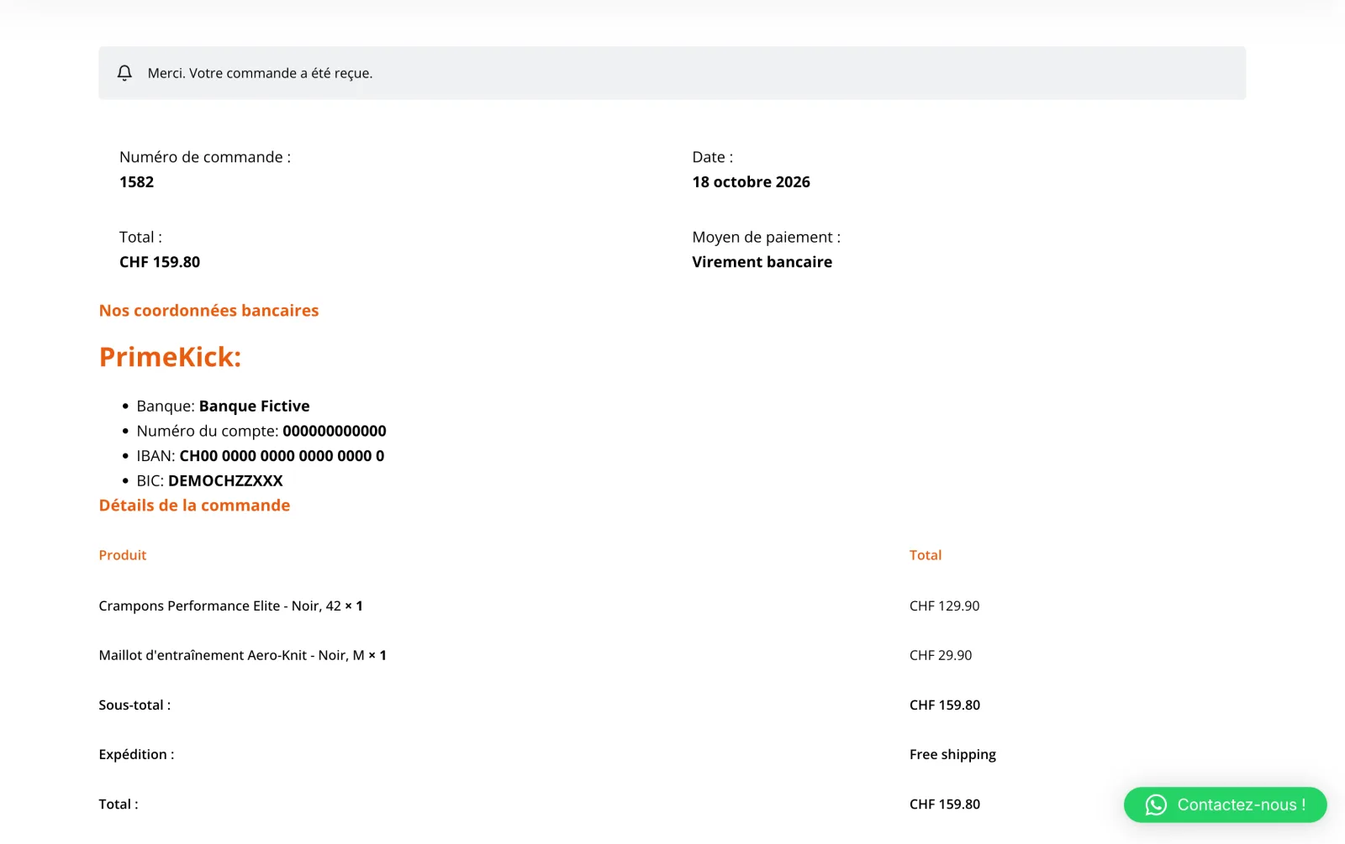The width and height of the screenshot is (1345, 844).
Task: Select order number 1582
Action: (x=136, y=182)
